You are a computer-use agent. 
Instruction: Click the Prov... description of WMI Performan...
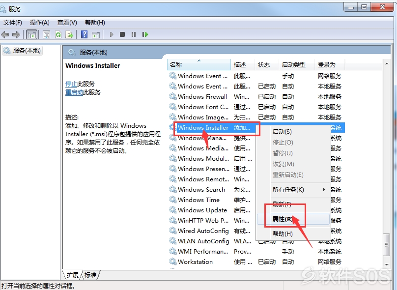click(242, 252)
